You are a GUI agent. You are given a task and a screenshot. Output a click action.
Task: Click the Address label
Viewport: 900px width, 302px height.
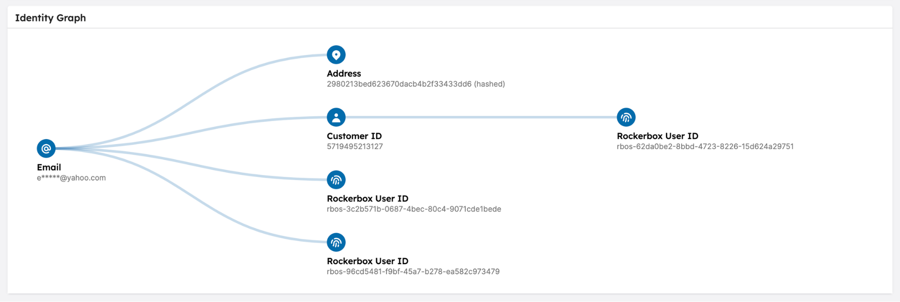(344, 73)
